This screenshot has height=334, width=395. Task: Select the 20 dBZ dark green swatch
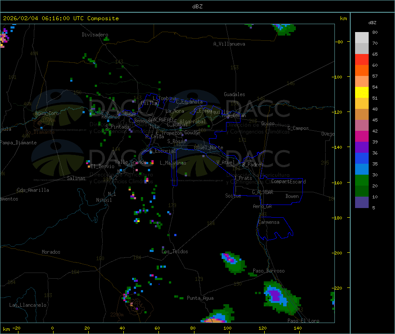click(362, 191)
